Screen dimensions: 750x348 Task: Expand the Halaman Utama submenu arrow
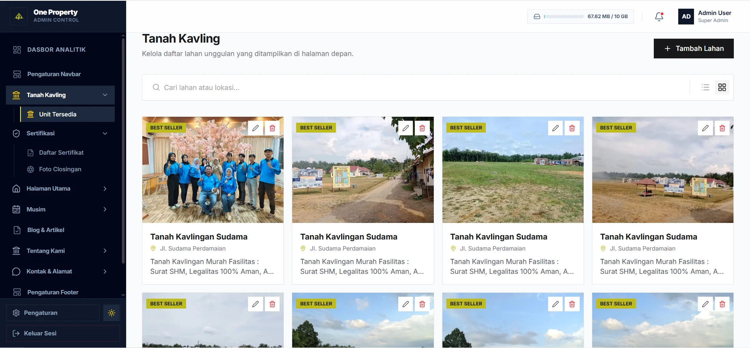coord(105,189)
